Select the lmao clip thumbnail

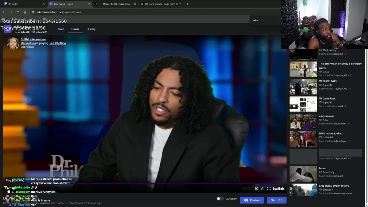click(x=303, y=174)
